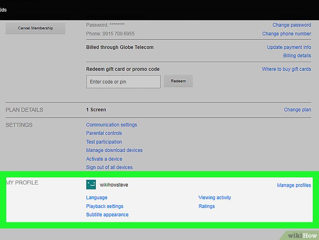Click Update payment info link

(x=289, y=47)
